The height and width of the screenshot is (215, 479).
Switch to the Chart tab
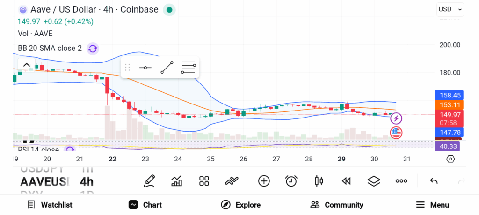145,205
